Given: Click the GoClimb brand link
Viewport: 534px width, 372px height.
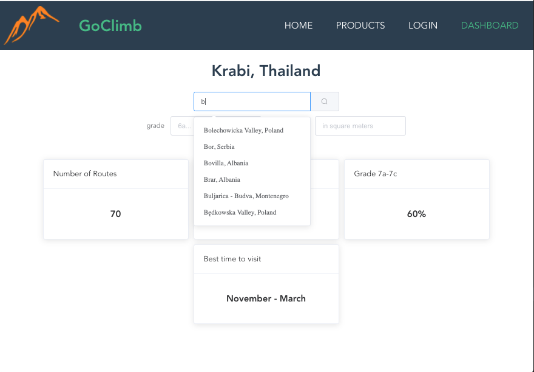Looking at the screenshot, I should pyautogui.click(x=110, y=25).
